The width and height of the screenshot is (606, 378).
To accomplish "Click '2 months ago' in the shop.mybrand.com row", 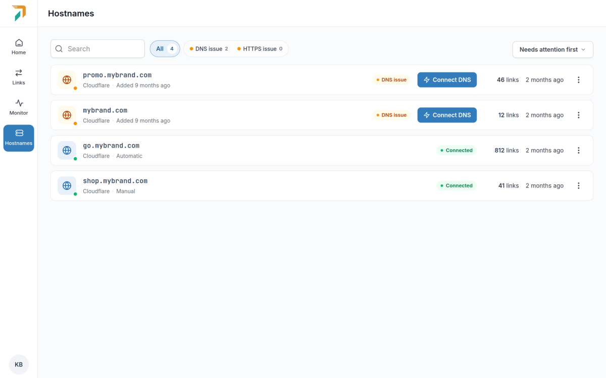I will point(544,185).
